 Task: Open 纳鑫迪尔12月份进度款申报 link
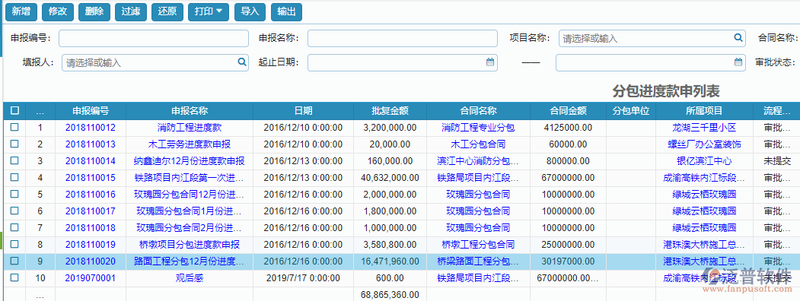tap(190, 161)
